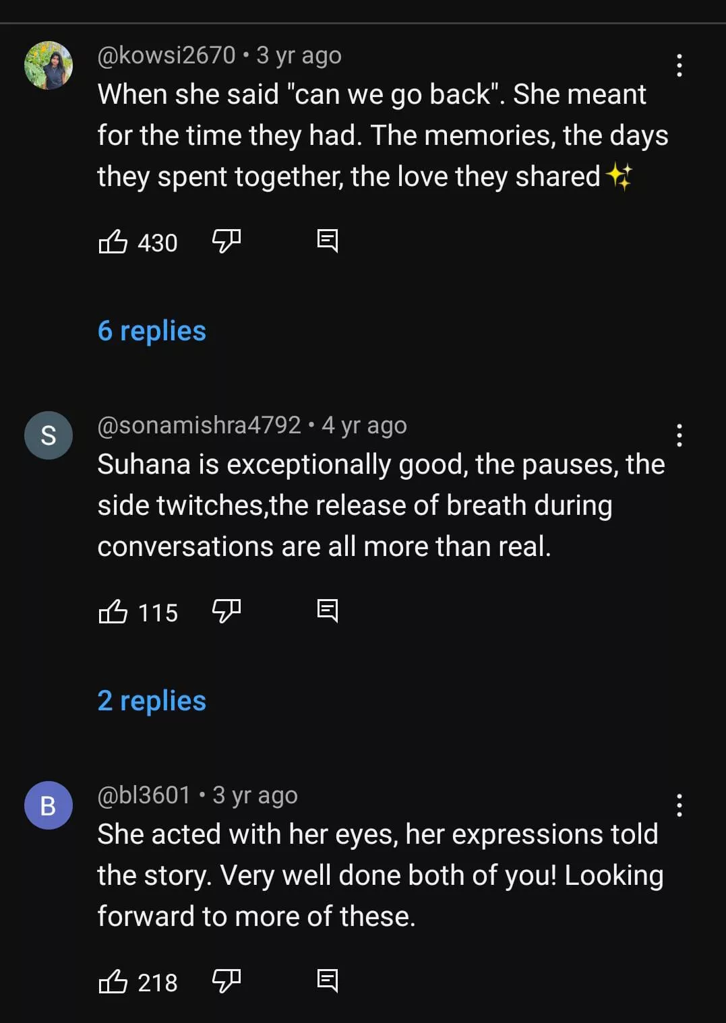Image resolution: width=726 pixels, height=1023 pixels.
Task: Visit the @sonamishra4792 channel link
Action: [x=199, y=425]
